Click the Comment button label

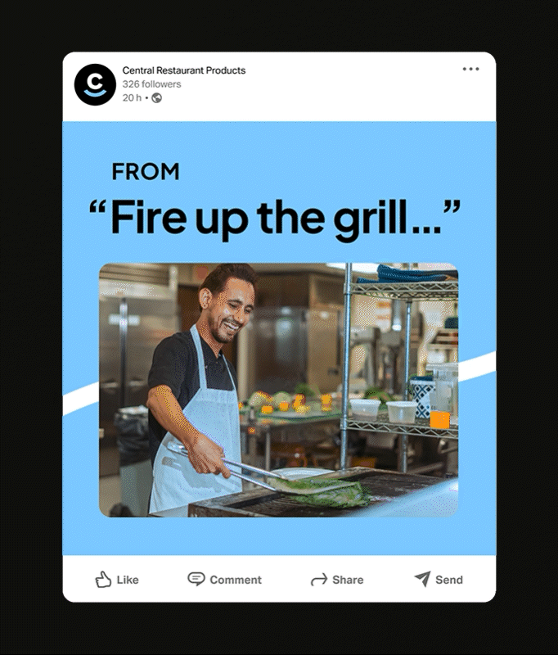(236, 580)
